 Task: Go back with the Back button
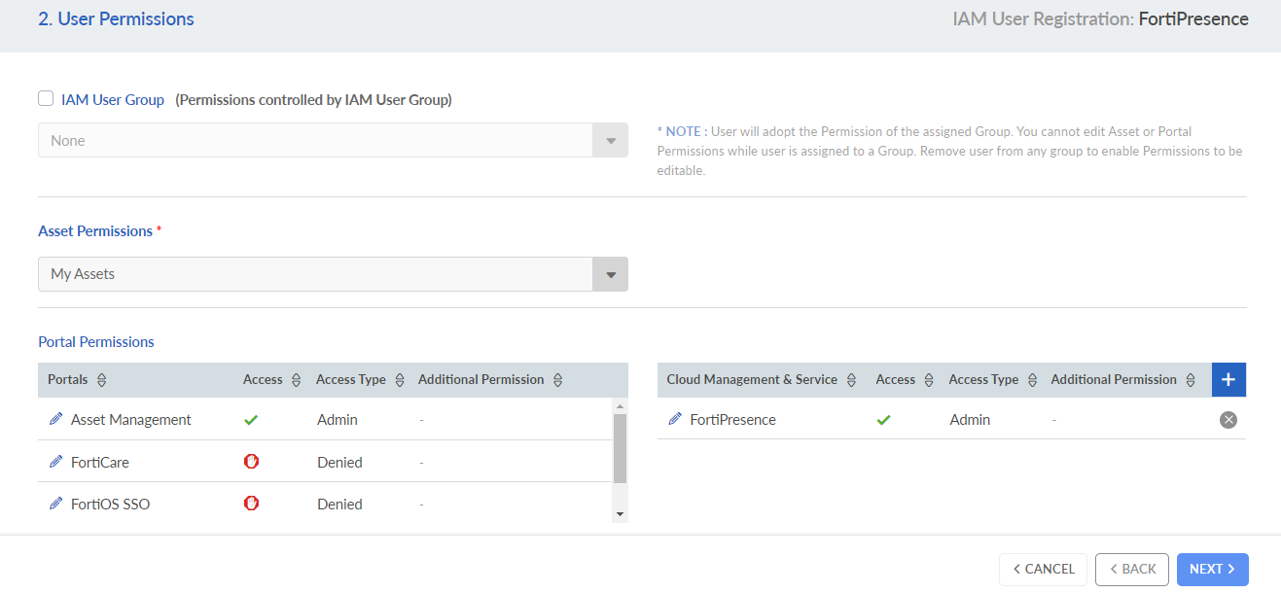[1132, 569]
